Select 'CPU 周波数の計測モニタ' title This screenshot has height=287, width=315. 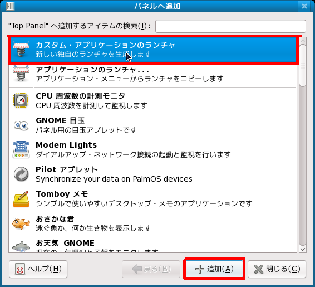point(80,96)
